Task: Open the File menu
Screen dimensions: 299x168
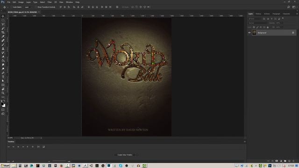Action: pyautogui.click(x=9, y=2)
